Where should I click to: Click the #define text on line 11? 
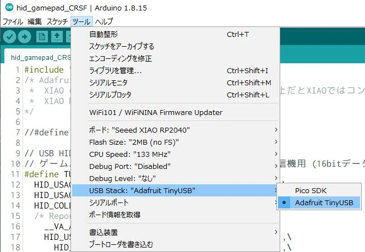pos(41,174)
